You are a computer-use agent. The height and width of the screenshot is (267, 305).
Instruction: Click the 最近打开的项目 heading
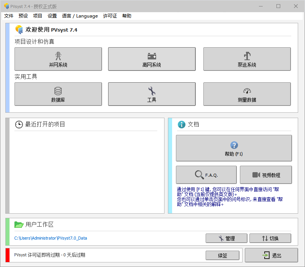(x=45, y=124)
